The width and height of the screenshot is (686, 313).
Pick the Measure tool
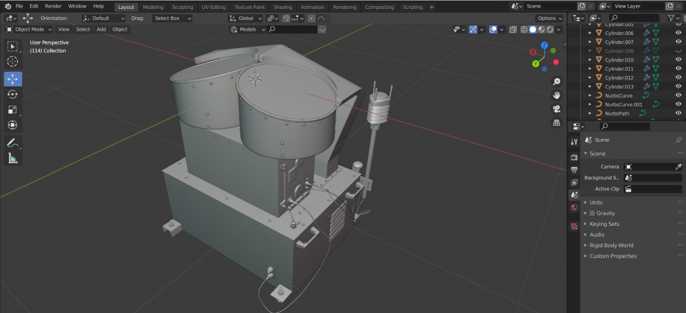coord(12,158)
